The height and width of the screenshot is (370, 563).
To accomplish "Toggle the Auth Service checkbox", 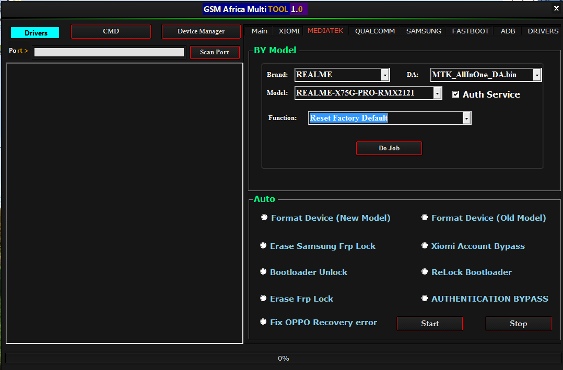I will tap(455, 94).
